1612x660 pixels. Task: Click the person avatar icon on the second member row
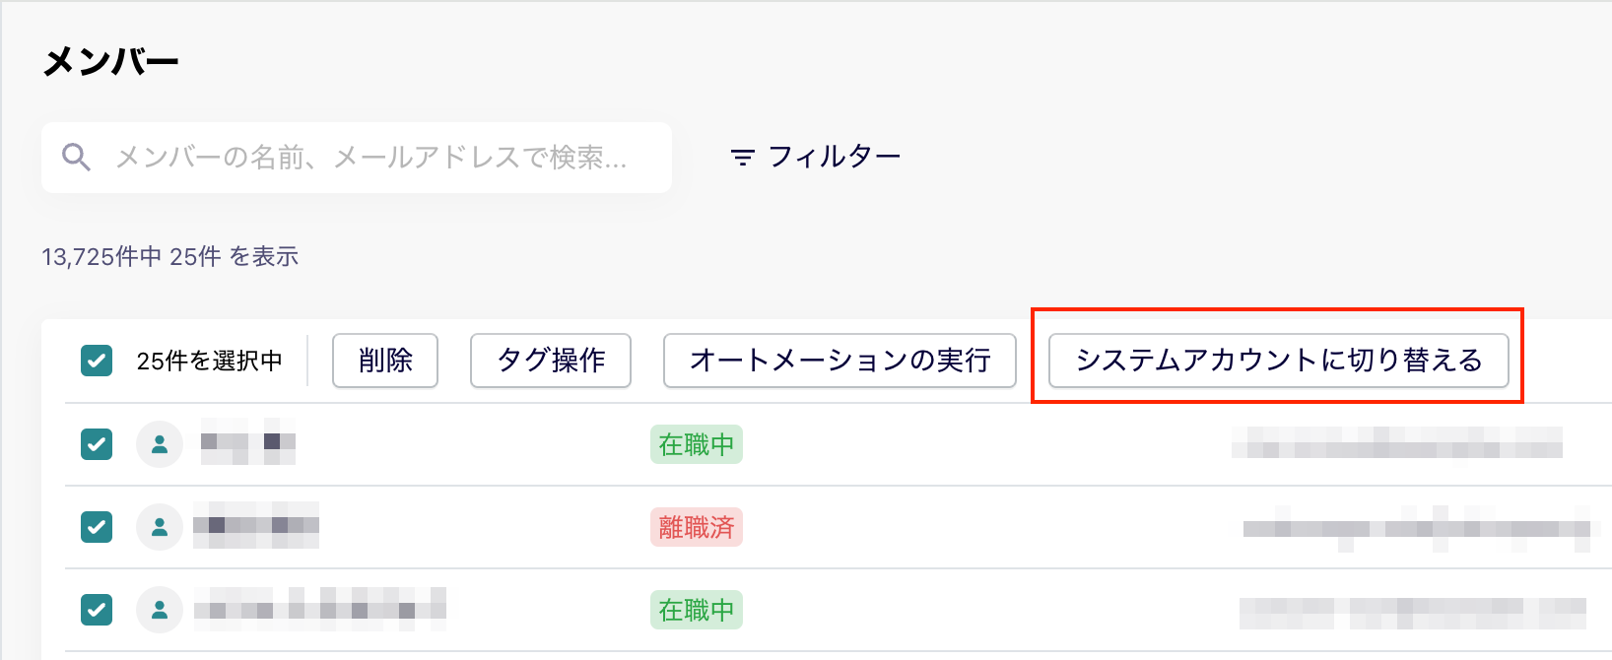(x=160, y=527)
